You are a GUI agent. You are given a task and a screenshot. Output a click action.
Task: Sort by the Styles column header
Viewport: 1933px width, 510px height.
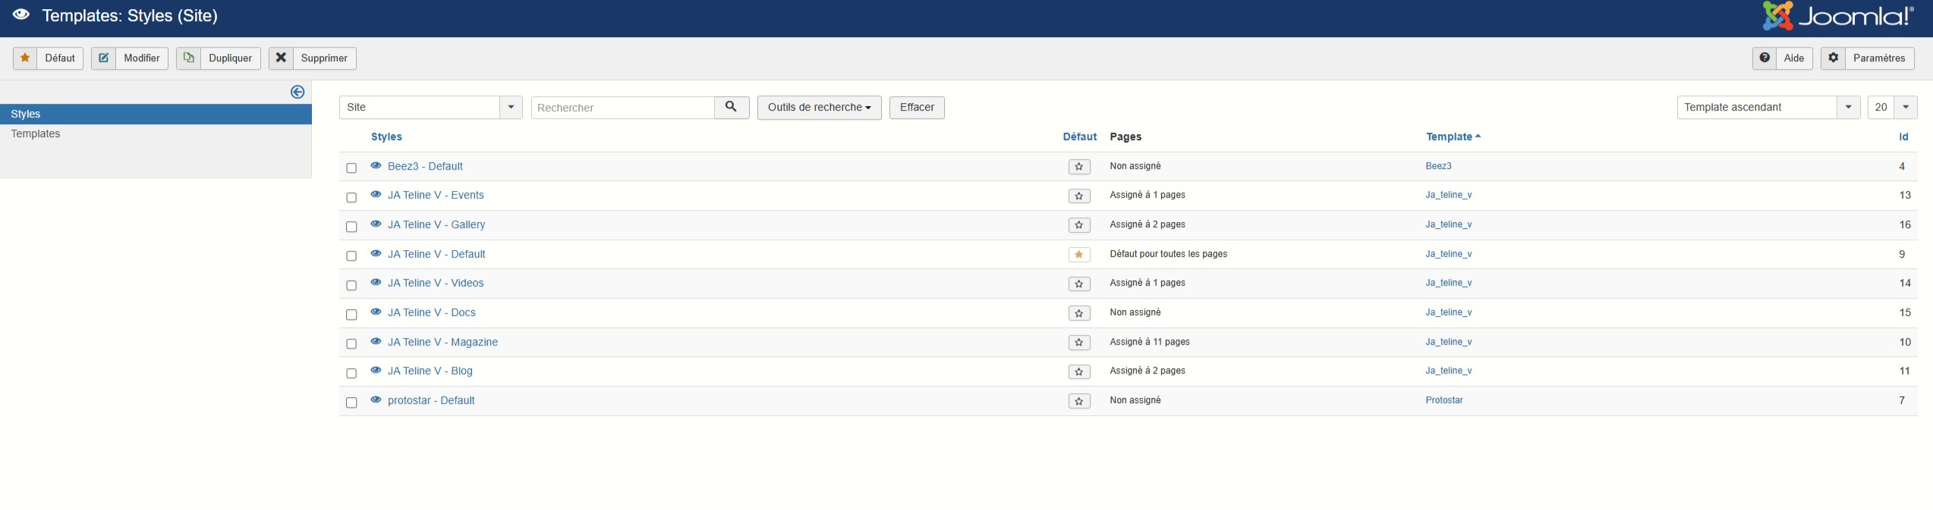[x=386, y=136]
